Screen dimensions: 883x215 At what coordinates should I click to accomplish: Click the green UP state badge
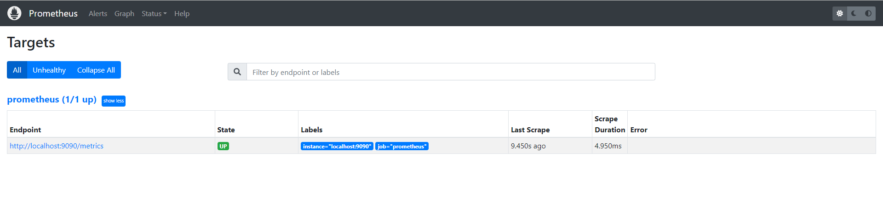(223, 146)
